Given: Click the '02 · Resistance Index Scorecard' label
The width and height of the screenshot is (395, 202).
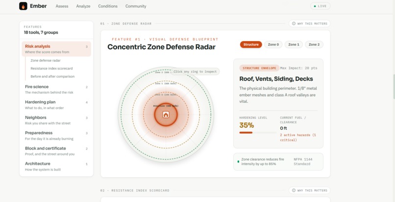Looking at the screenshot, I should [x=135, y=190].
